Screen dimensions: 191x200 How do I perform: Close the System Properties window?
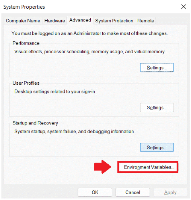[183, 6]
